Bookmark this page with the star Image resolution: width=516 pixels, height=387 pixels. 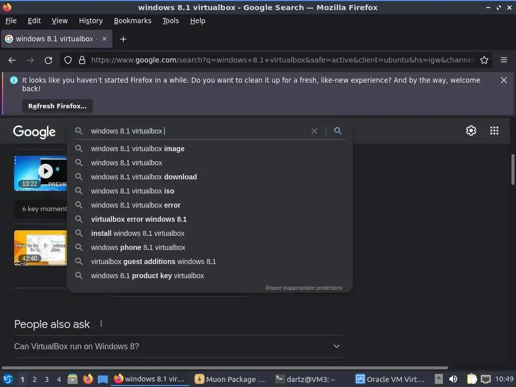point(484,60)
